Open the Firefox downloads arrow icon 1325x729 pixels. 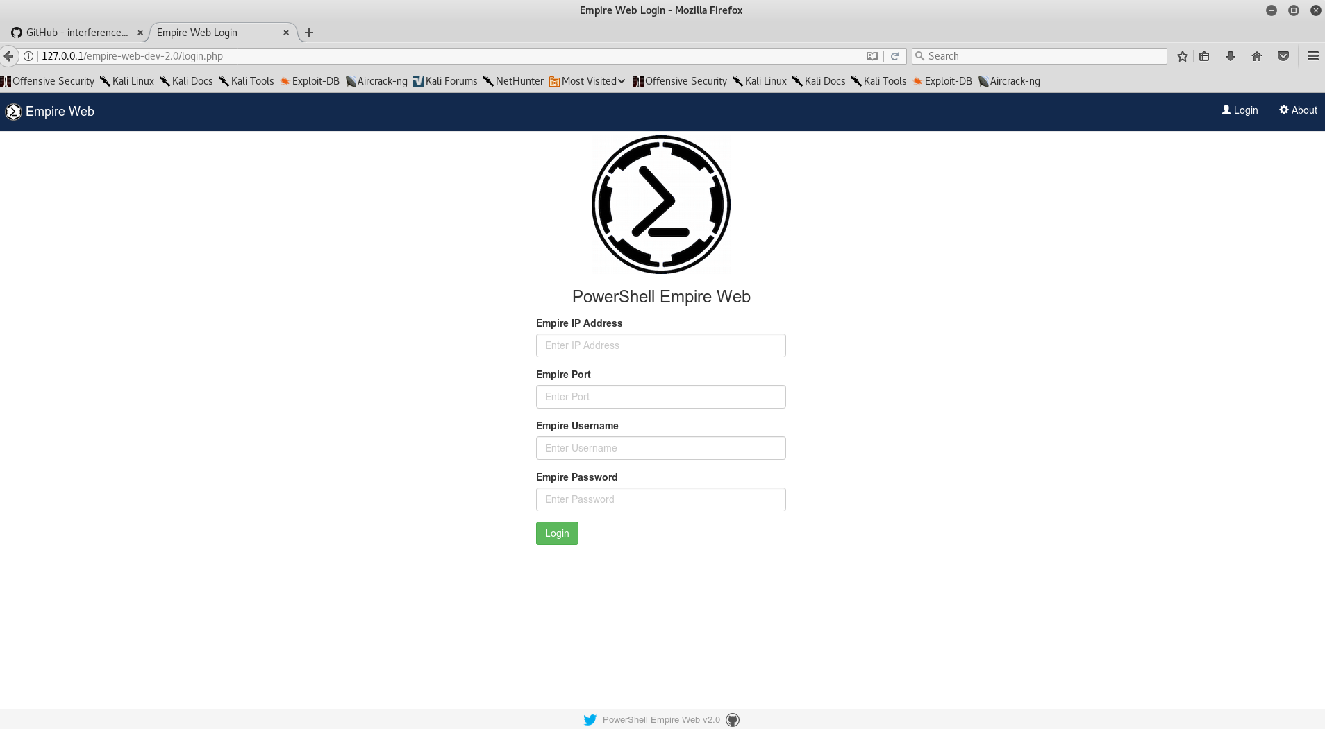pos(1230,56)
